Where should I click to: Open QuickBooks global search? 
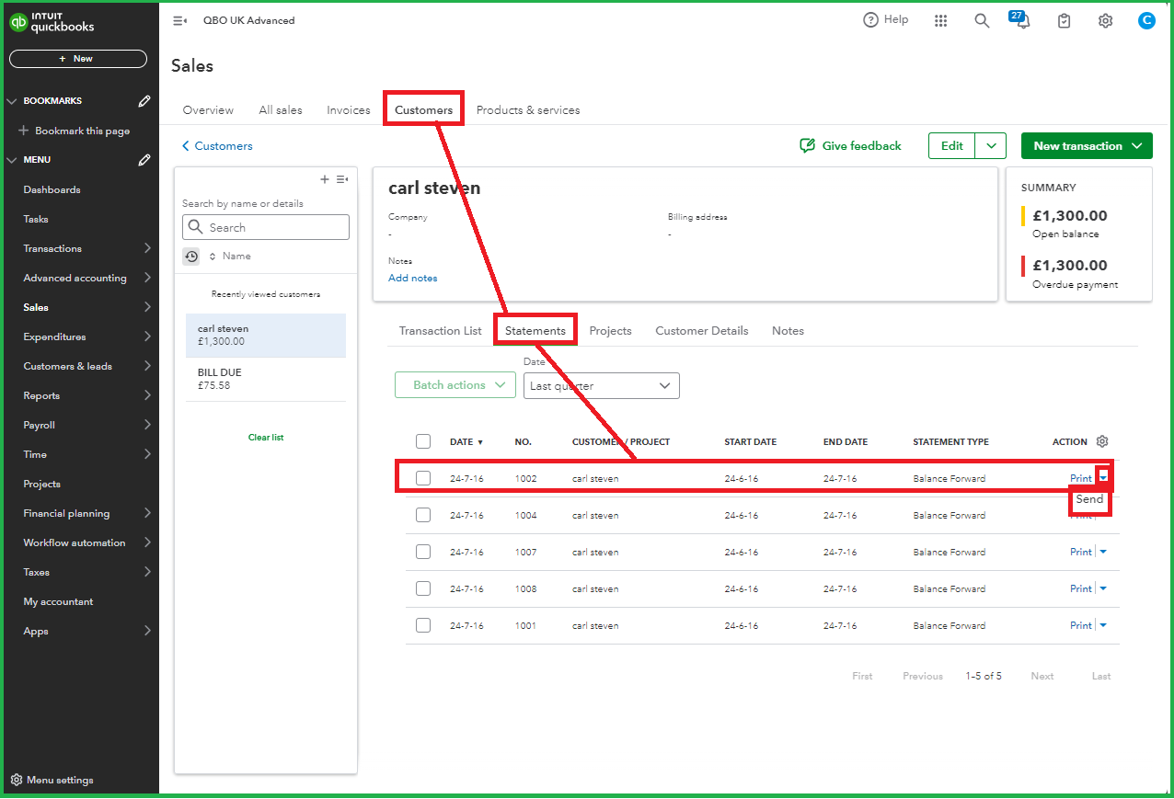click(x=981, y=20)
